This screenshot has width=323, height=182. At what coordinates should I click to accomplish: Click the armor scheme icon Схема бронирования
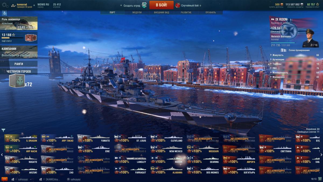pyautogui.click(x=283, y=50)
